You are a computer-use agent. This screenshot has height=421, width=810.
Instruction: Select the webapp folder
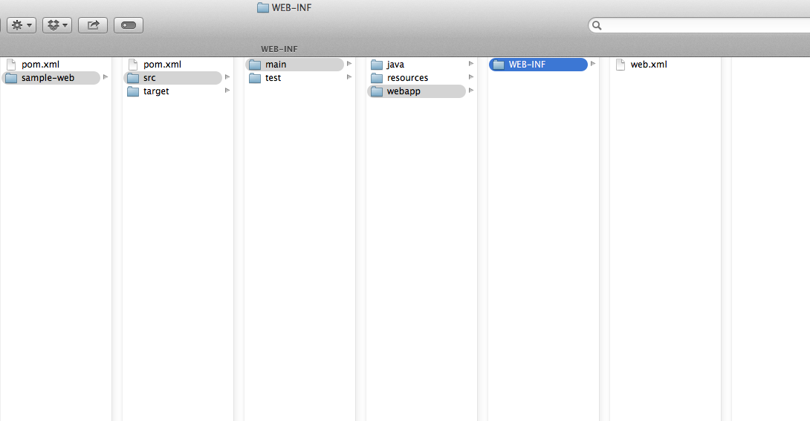(416, 91)
